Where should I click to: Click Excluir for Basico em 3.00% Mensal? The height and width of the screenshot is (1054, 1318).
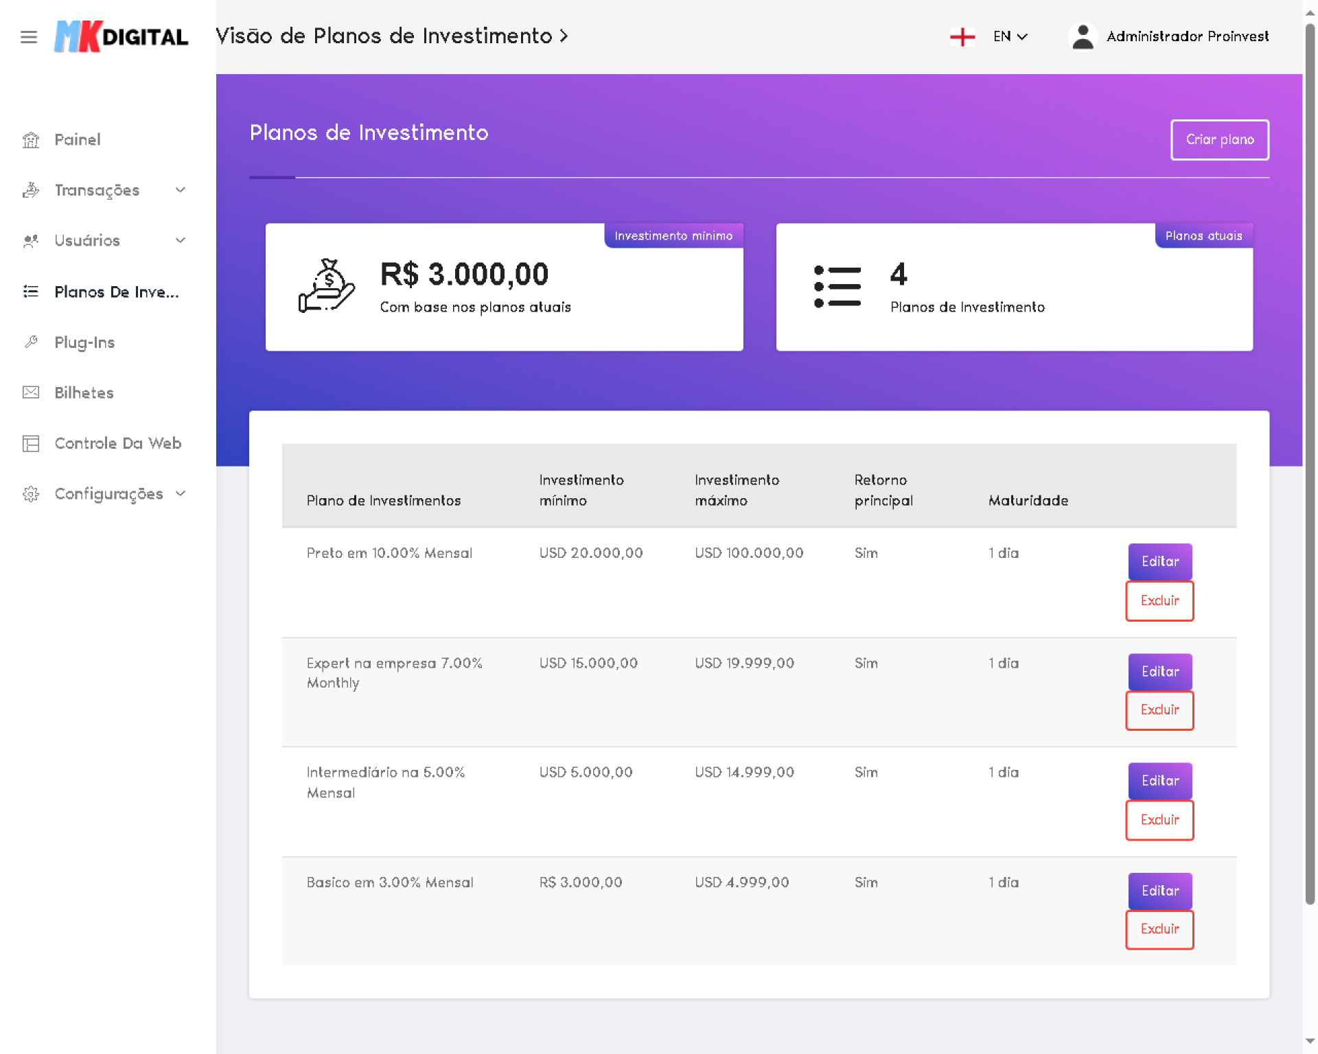click(x=1159, y=929)
